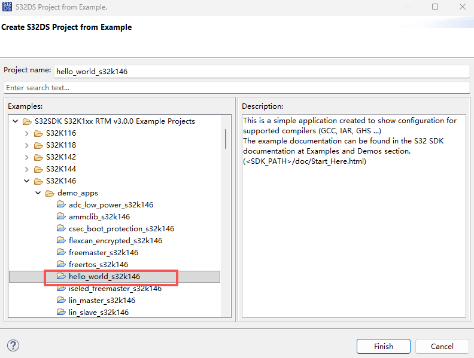Select isled_freemaster_s32k146 example
Viewport: 474px width, 358px height.
point(115,289)
